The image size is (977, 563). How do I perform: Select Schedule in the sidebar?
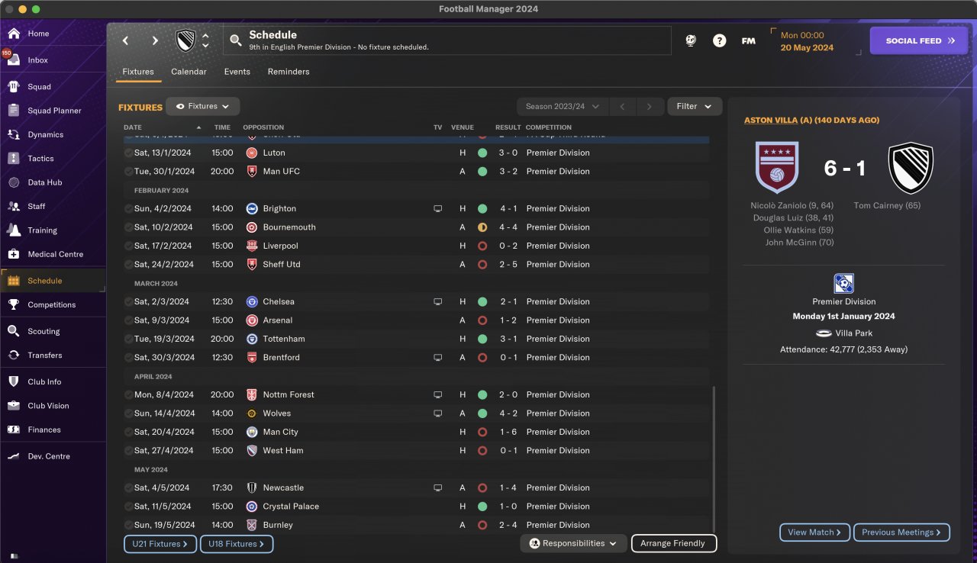pyautogui.click(x=53, y=281)
